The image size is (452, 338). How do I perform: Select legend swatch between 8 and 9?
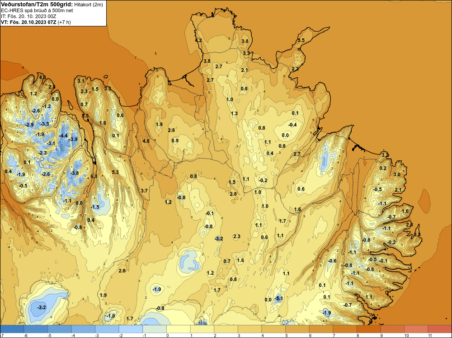pyautogui.click(x=368, y=329)
